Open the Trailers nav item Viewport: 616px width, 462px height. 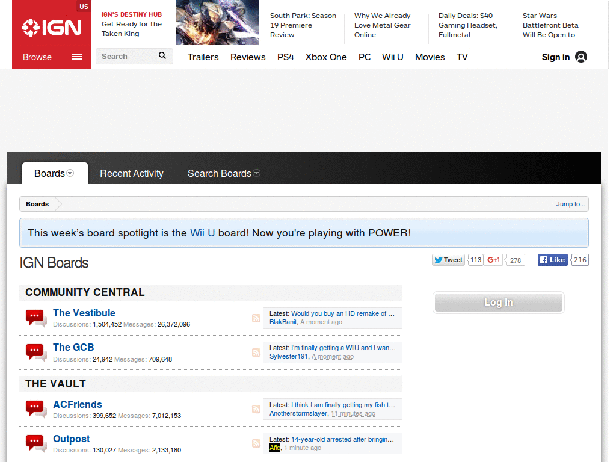pyautogui.click(x=203, y=57)
